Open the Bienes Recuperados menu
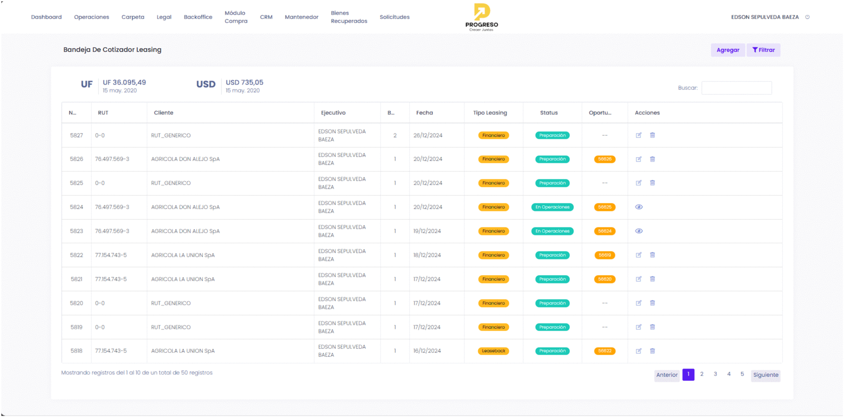 [x=349, y=17]
